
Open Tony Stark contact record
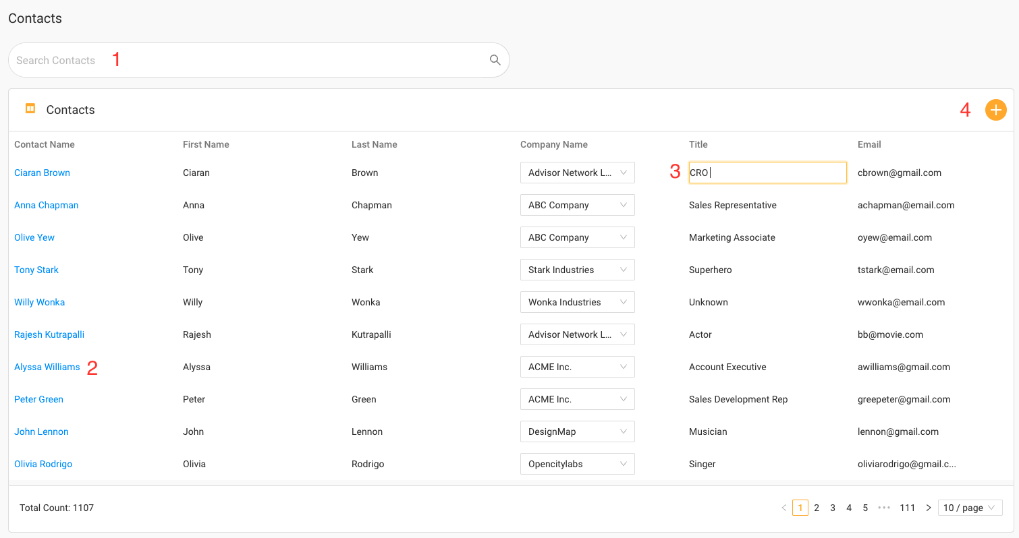coord(36,270)
